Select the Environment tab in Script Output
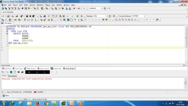This screenshot has height=106, width=188. pos(12,76)
